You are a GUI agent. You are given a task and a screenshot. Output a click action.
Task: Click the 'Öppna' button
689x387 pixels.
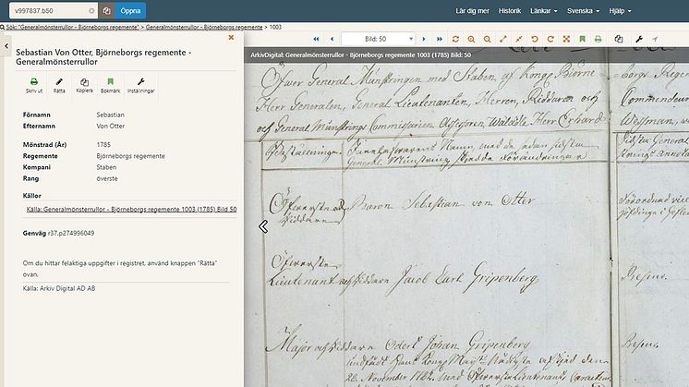(x=130, y=11)
